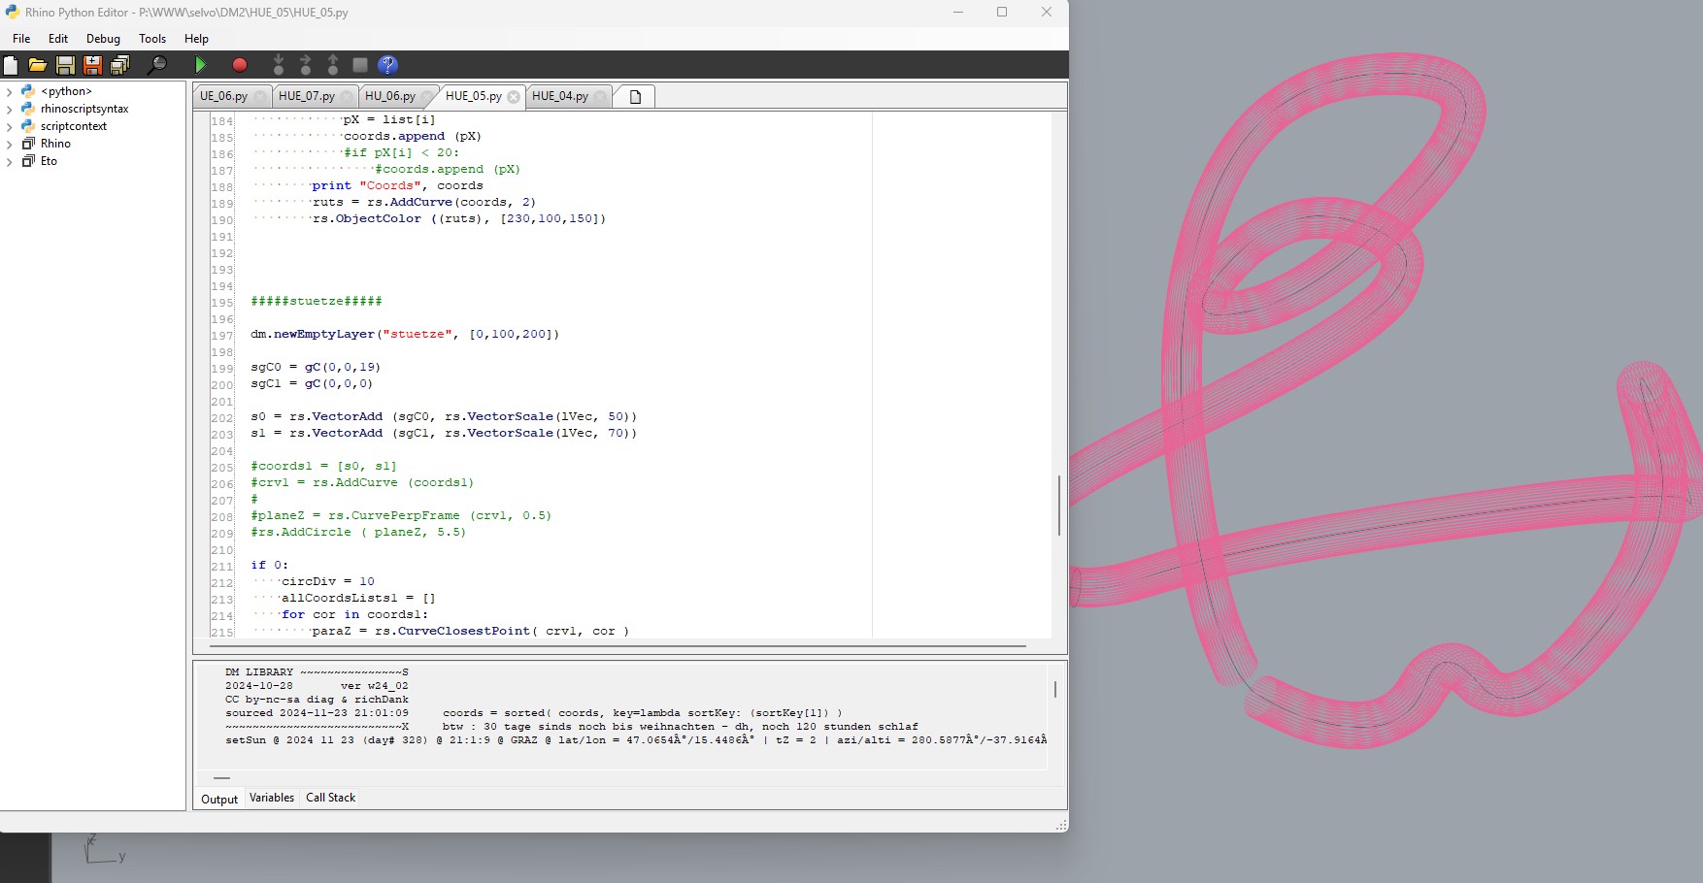Run the script with green play icon
The height and width of the screenshot is (883, 1703).
tap(201, 64)
